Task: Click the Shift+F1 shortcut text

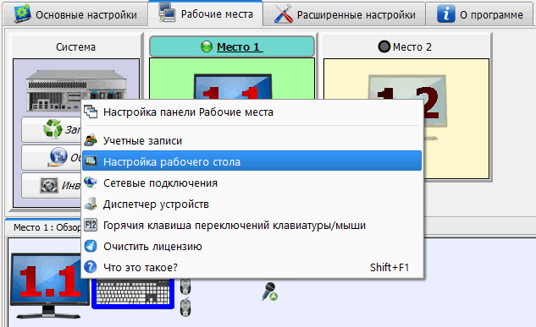Action: click(390, 267)
